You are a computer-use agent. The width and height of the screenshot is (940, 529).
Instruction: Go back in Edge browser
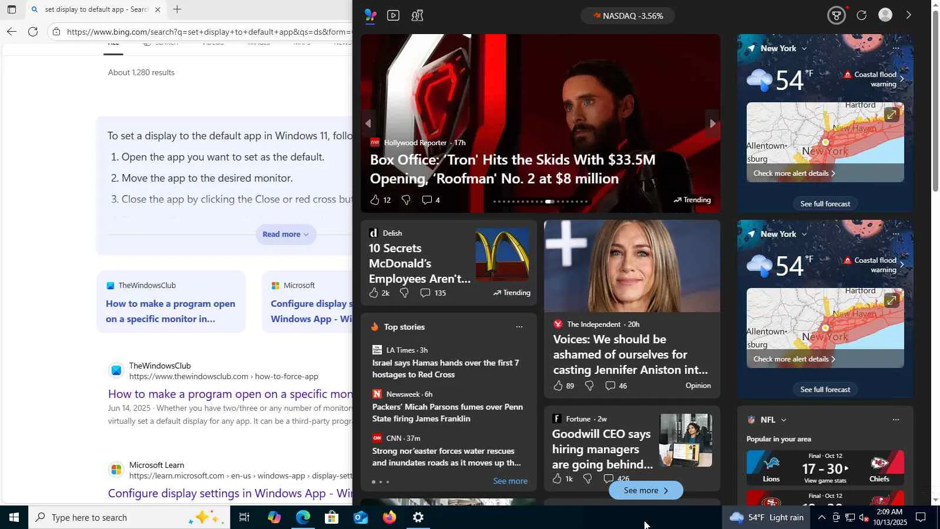coord(12,32)
